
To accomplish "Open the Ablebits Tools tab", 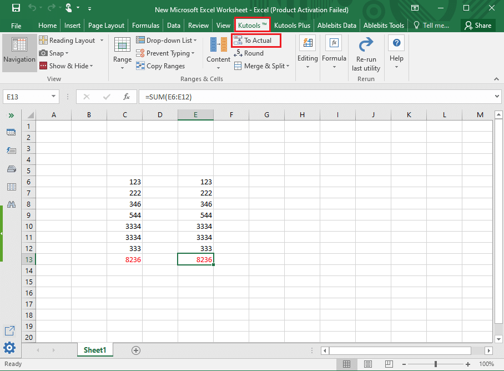I will [x=384, y=26].
